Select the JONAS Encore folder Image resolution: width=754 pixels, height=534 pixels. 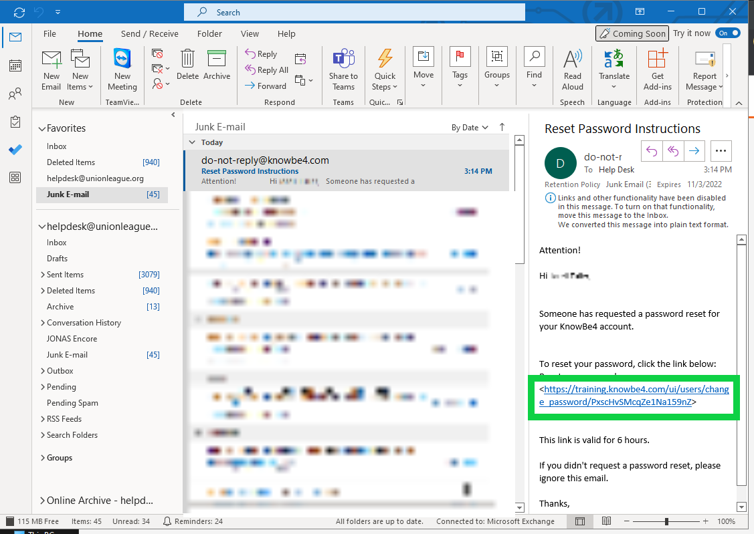[72, 339]
